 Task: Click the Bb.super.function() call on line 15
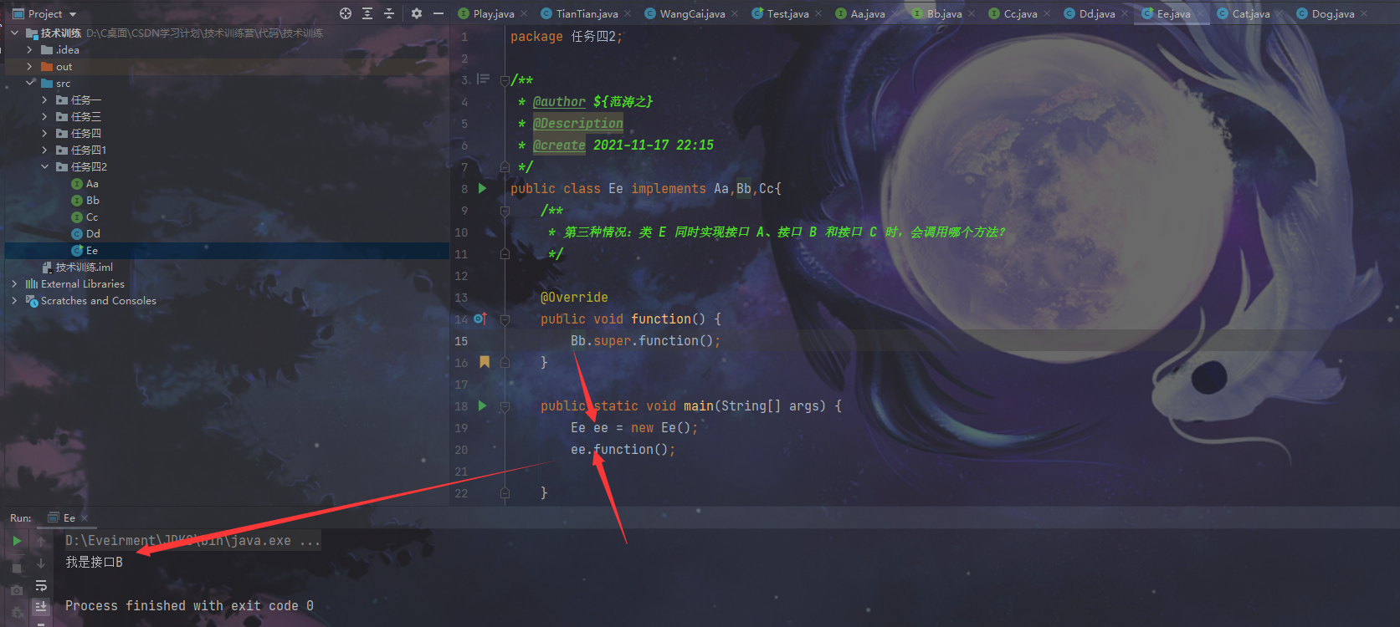click(645, 341)
